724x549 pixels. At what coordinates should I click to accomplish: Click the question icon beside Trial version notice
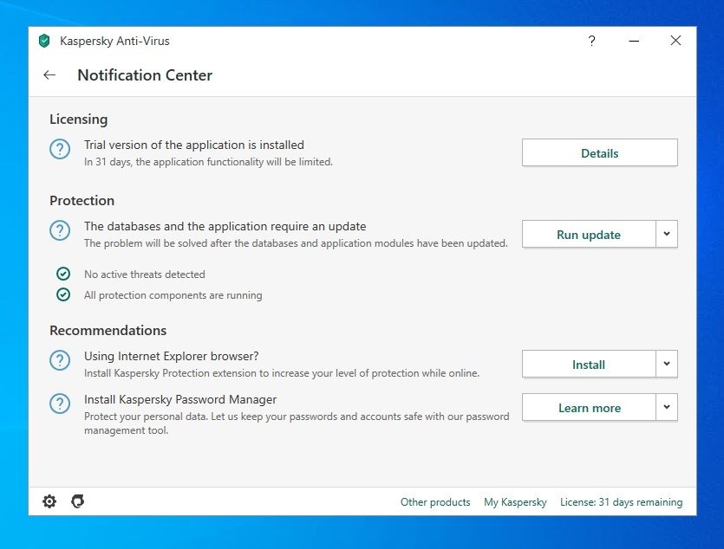pos(60,149)
